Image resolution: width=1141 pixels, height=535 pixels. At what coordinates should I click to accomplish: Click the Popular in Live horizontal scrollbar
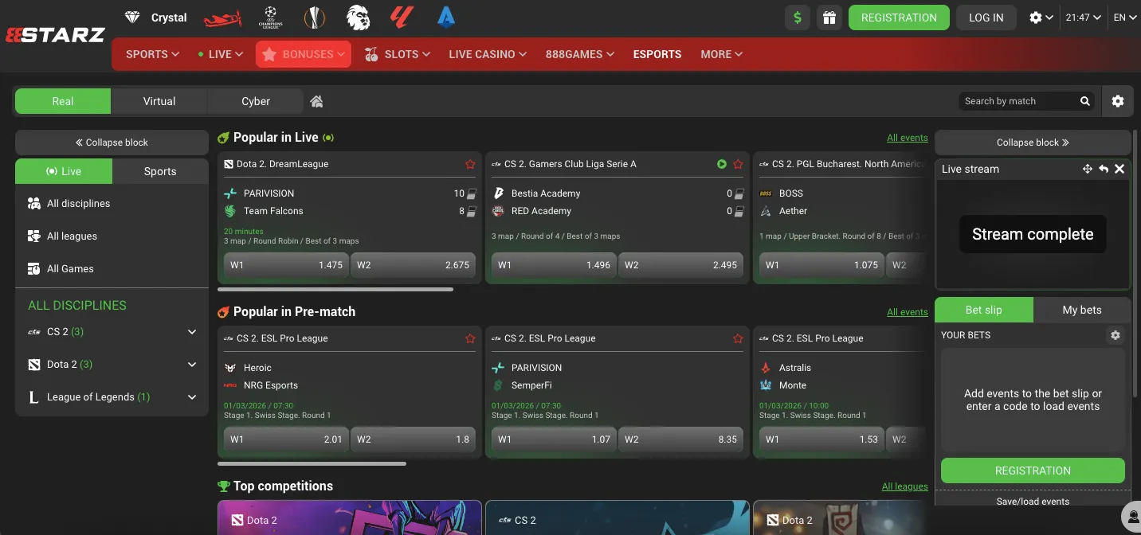pyautogui.click(x=335, y=289)
